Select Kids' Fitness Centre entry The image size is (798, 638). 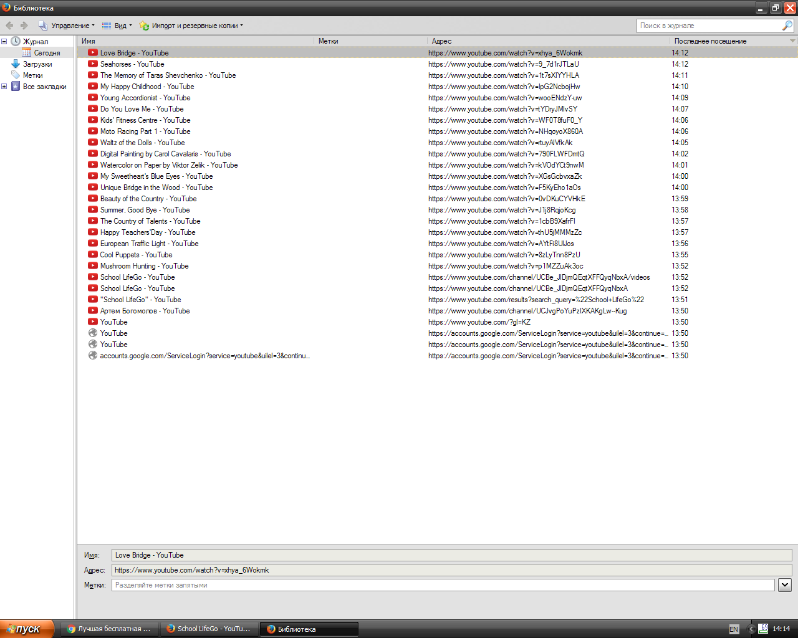(145, 120)
